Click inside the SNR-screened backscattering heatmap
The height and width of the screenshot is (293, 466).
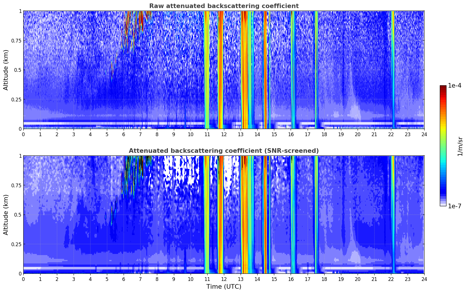224,215
